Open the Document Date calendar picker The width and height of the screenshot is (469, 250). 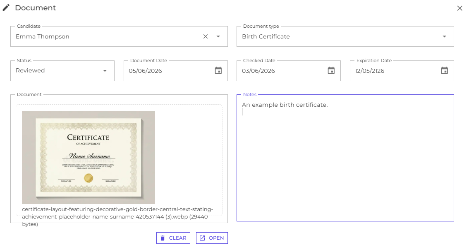[218, 71]
